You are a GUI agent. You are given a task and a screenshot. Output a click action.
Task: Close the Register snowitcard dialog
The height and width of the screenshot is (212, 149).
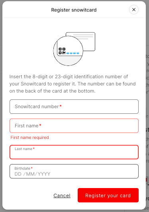(x=134, y=10)
